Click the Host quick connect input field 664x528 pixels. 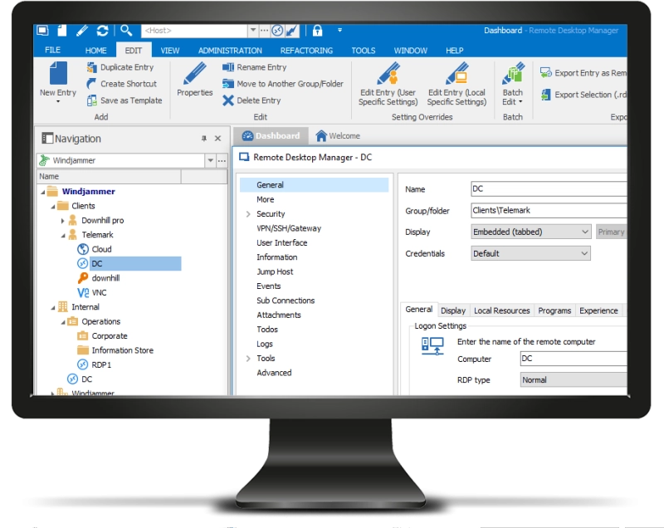tap(194, 31)
